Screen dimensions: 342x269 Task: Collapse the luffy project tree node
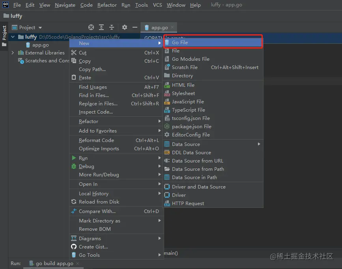[x=13, y=37]
